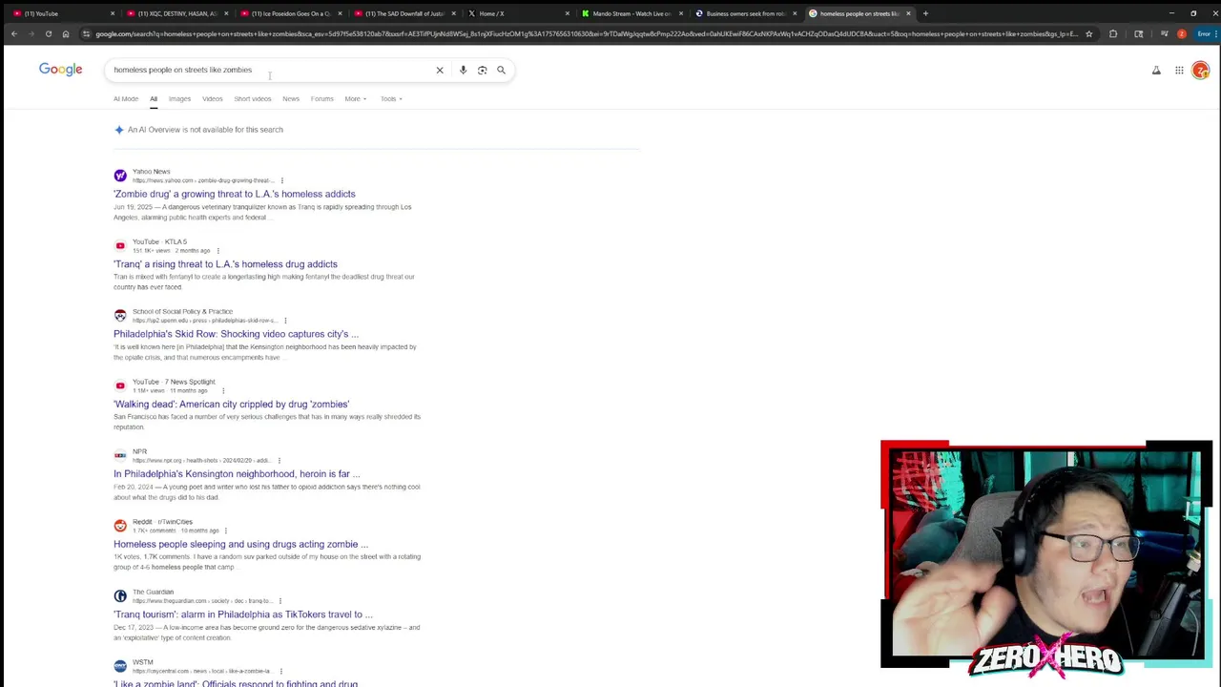
Task: Open options for 7 News Spotlight result
Action: 223,390
